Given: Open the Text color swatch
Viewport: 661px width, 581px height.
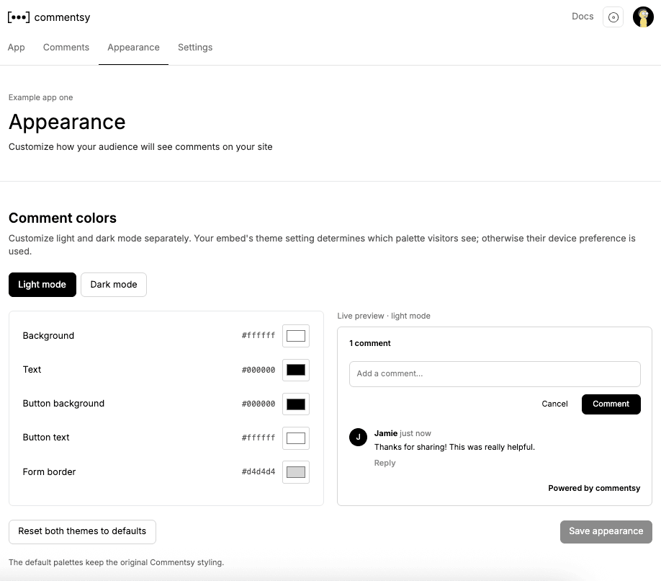Looking at the screenshot, I should [x=296, y=370].
